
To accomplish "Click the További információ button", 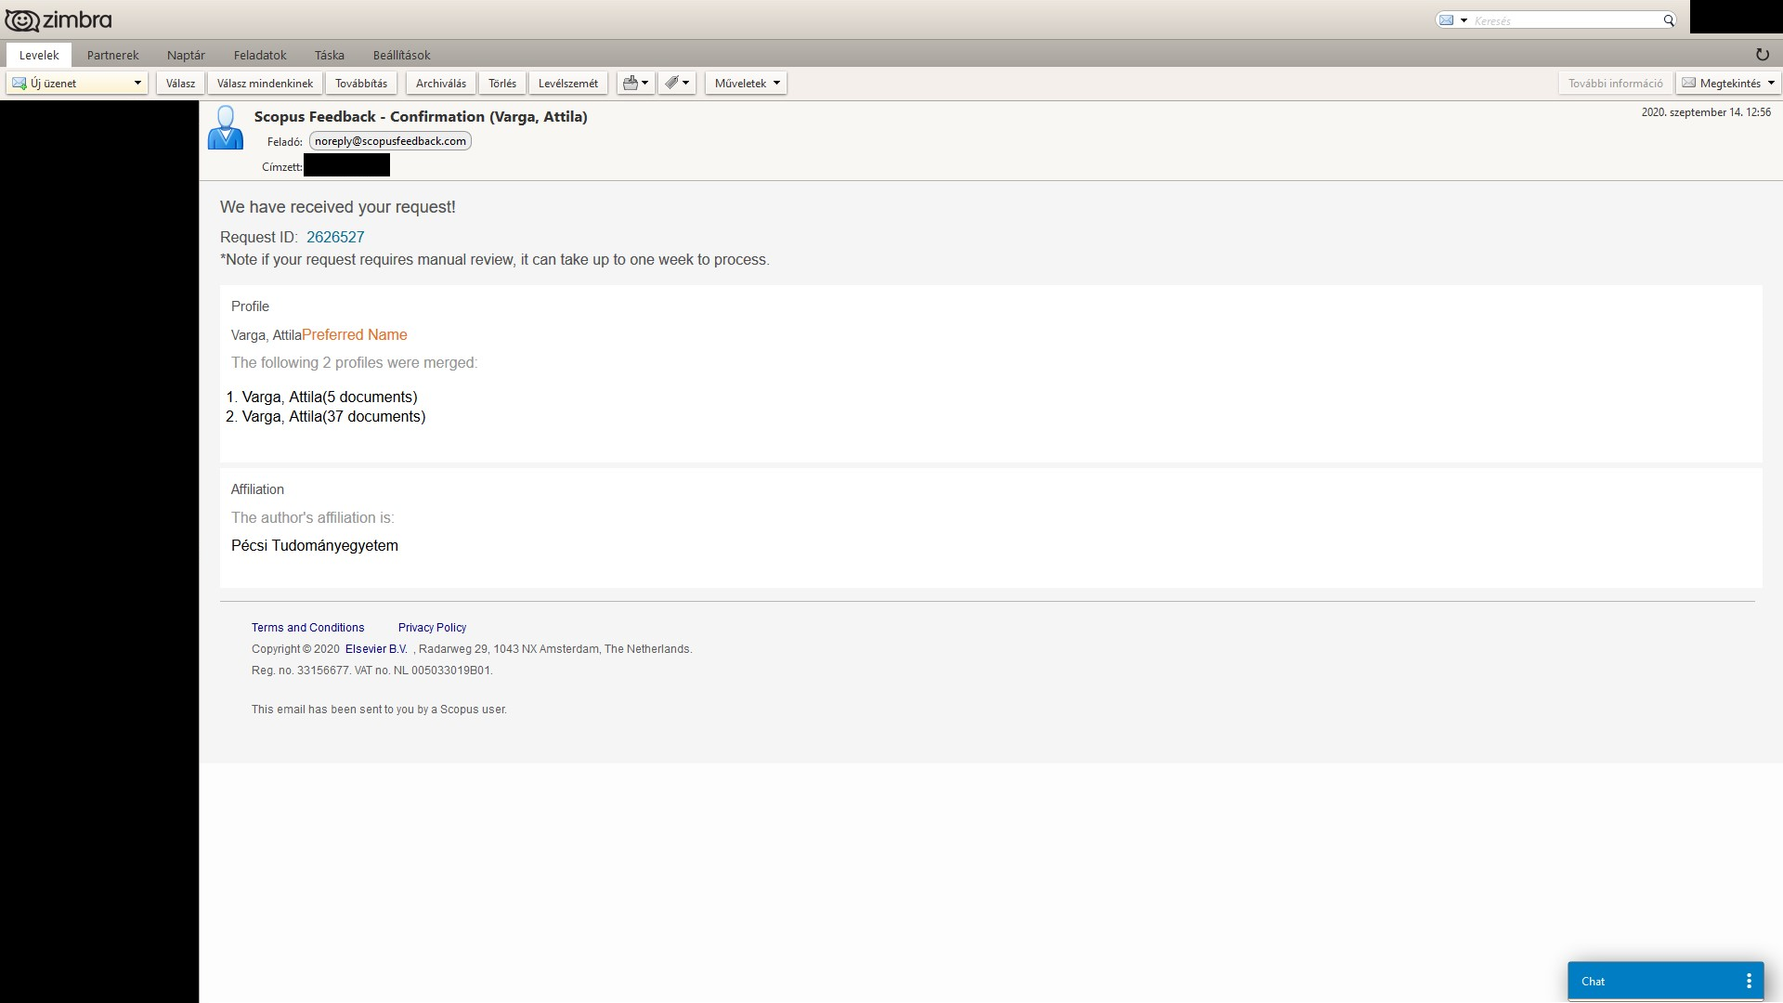I will pyautogui.click(x=1615, y=83).
